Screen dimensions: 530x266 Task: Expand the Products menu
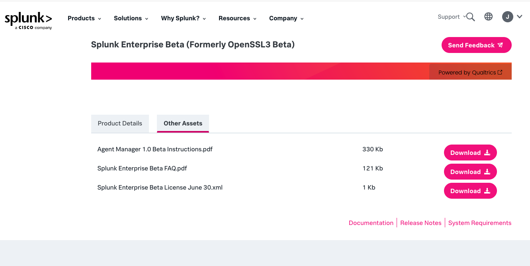click(84, 18)
